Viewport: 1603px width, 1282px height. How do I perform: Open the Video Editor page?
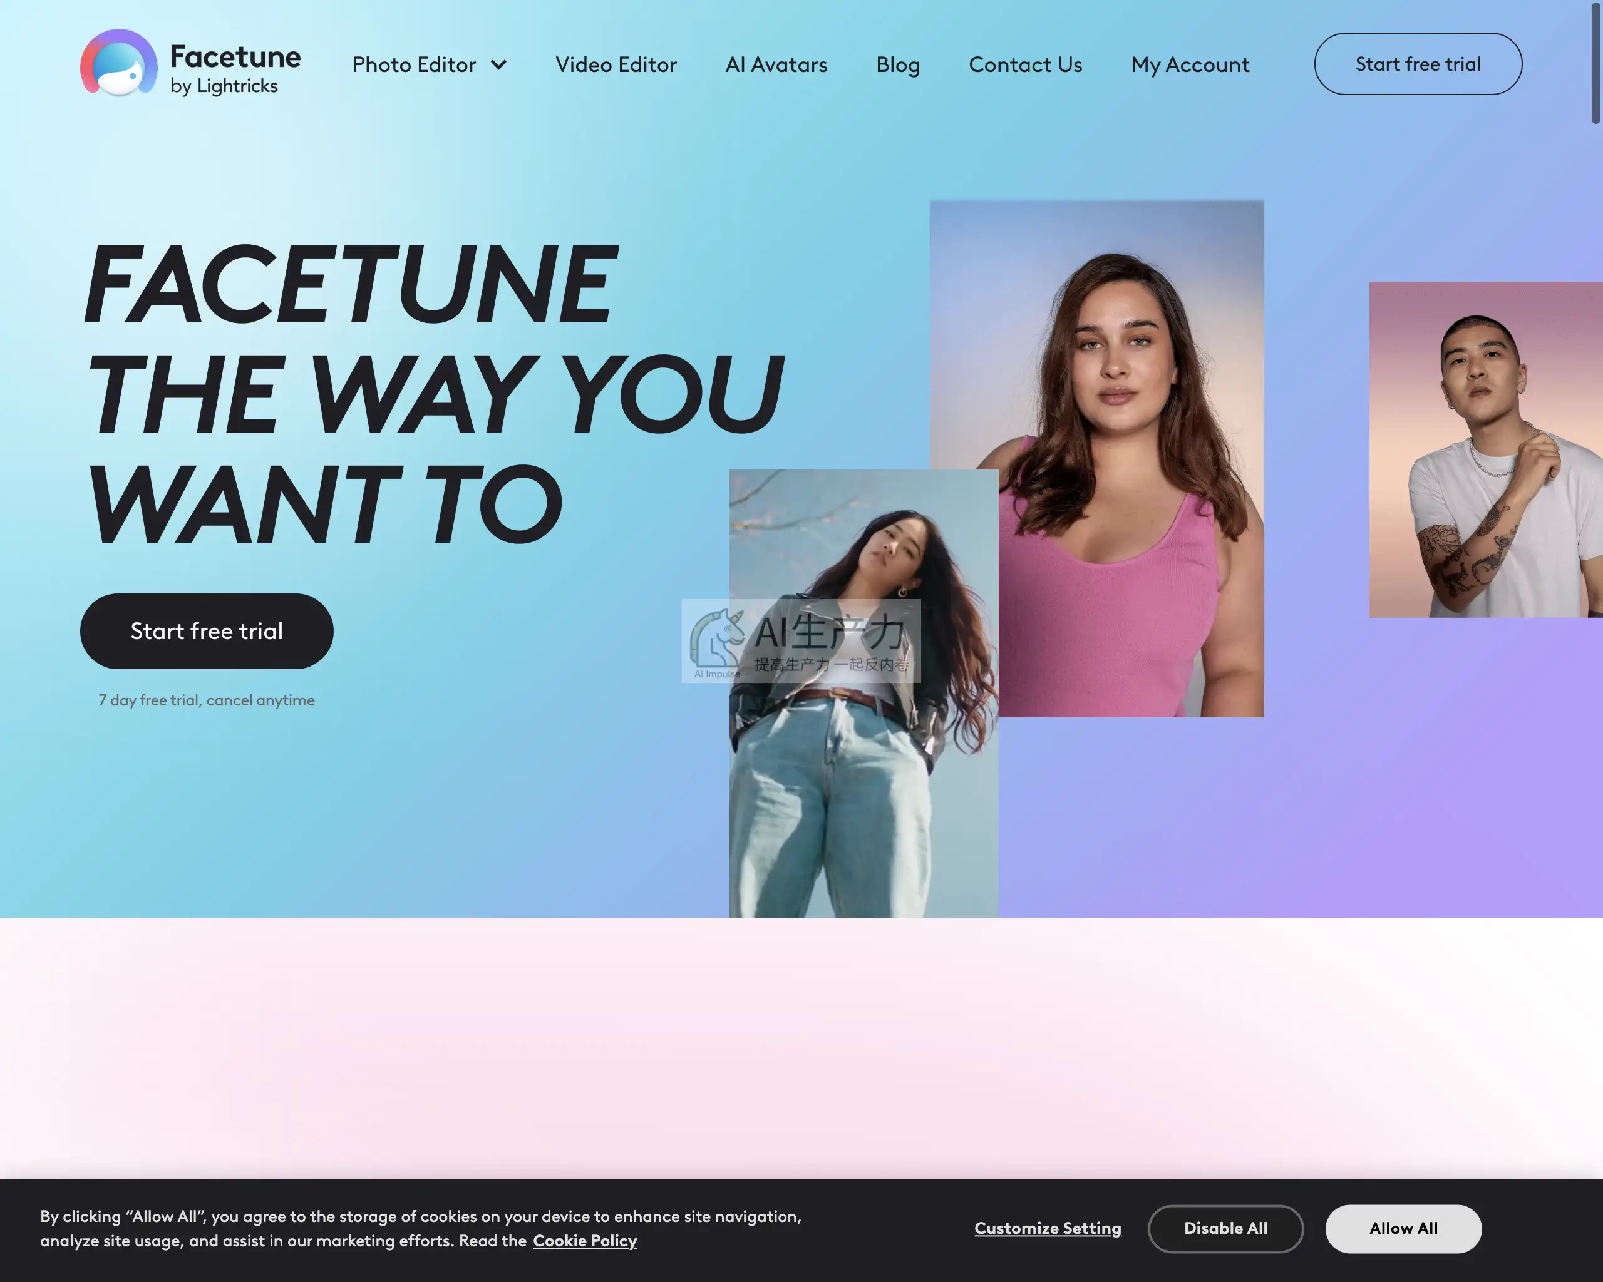pos(616,64)
